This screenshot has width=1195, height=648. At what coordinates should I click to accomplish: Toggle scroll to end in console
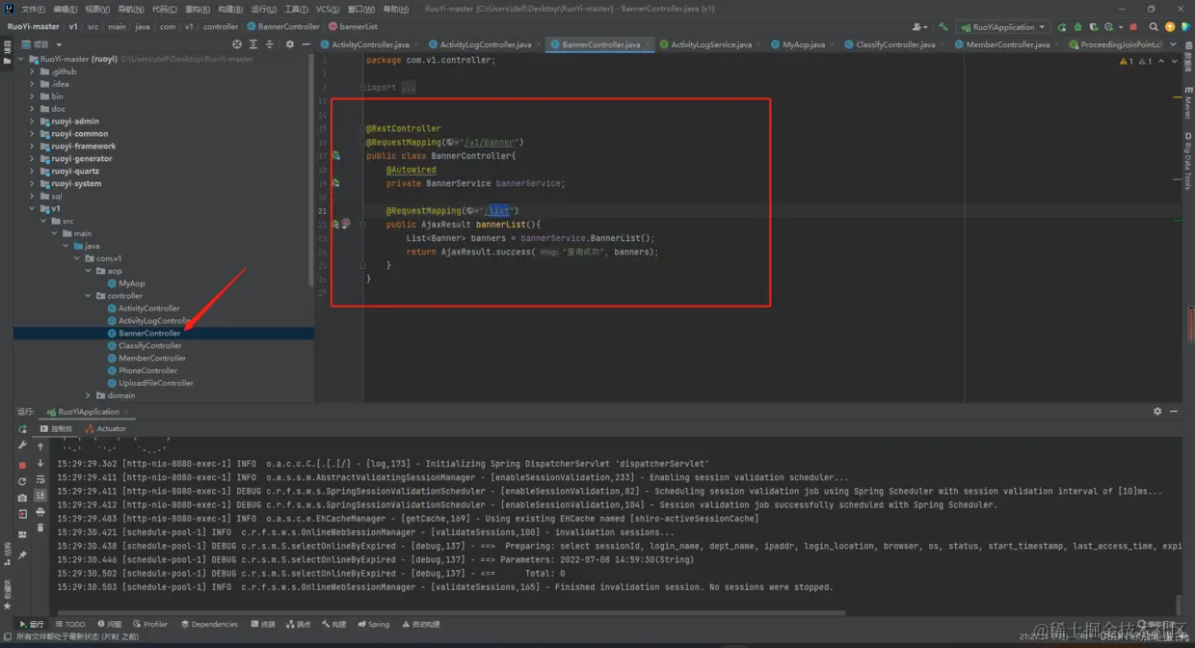pyautogui.click(x=40, y=496)
